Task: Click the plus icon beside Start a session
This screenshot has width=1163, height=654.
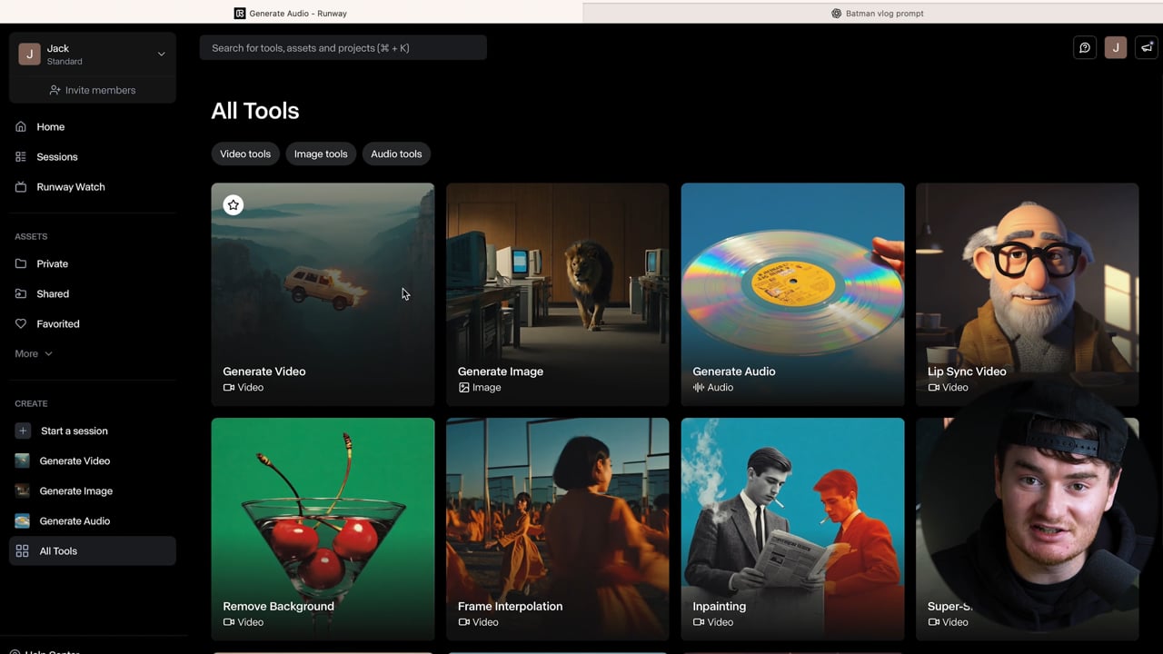Action: (23, 431)
